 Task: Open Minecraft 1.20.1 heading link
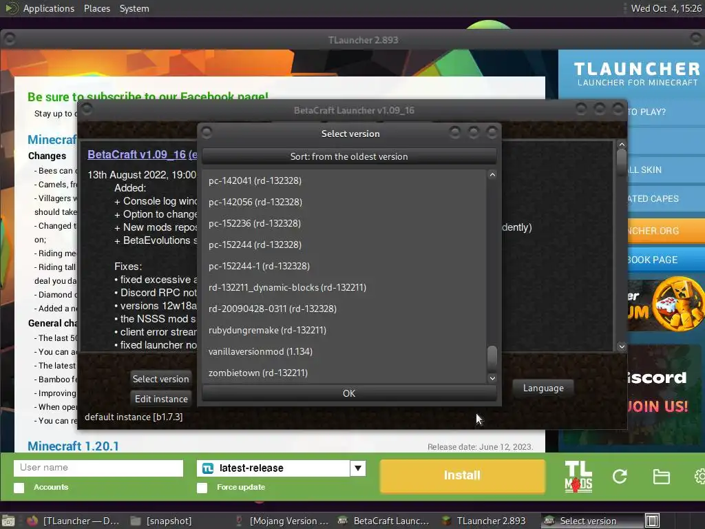pyautogui.click(x=73, y=446)
